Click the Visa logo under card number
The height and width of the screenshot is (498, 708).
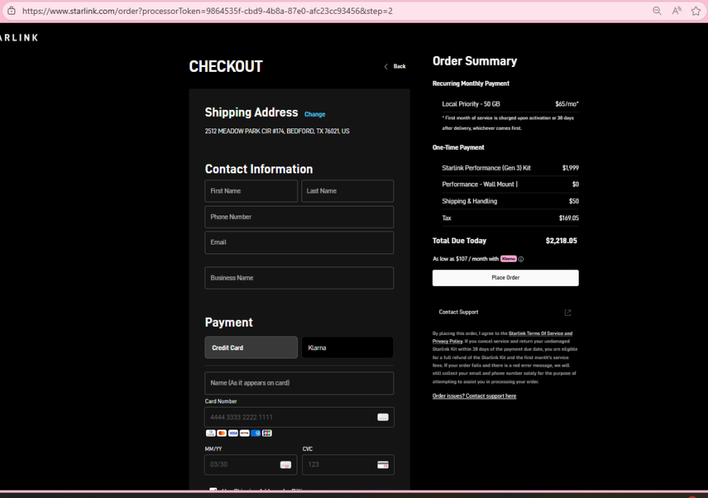pyautogui.click(x=233, y=433)
